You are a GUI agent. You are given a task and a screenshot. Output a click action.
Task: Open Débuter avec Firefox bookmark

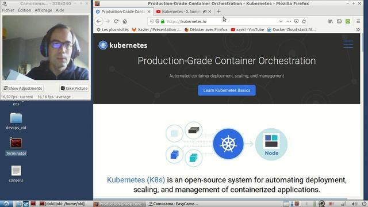click(x=206, y=29)
